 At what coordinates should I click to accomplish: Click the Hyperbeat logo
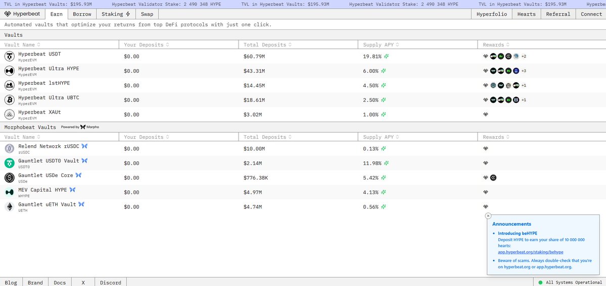click(x=23, y=14)
